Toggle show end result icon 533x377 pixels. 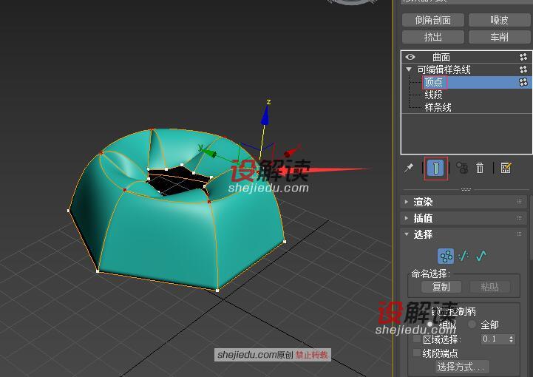click(x=435, y=168)
